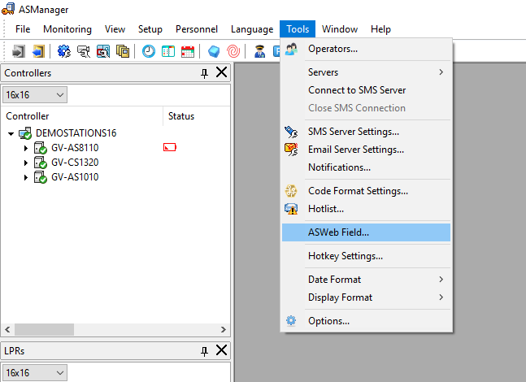Open the File menu
Viewport: 526px width, 382px height.
click(x=23, y=29)
